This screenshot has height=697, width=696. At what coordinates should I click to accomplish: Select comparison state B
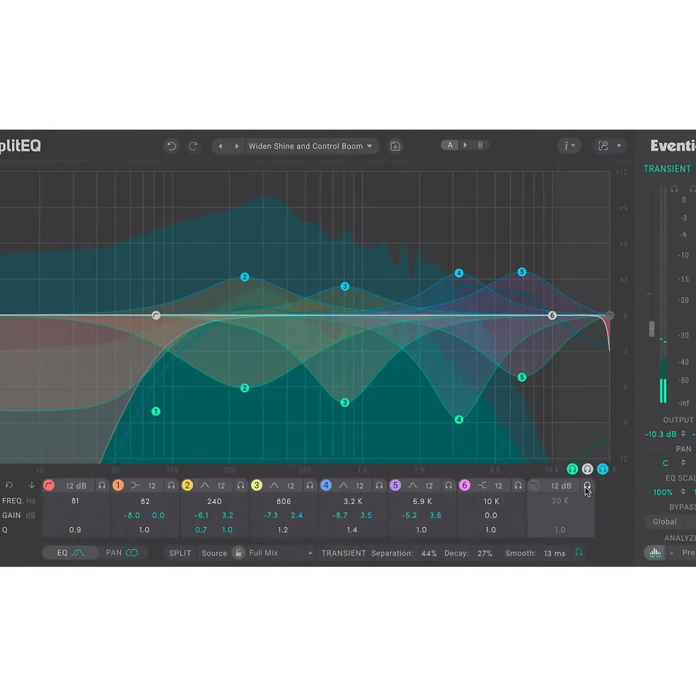click(x=480, y=145)
